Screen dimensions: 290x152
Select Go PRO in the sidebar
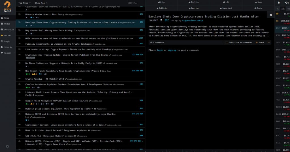point(8,35)
